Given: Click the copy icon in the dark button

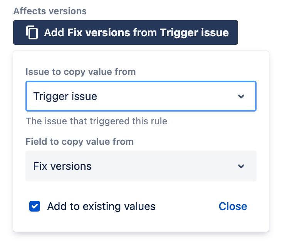Looking at the screenshot, I should click(x=32, y=32).
